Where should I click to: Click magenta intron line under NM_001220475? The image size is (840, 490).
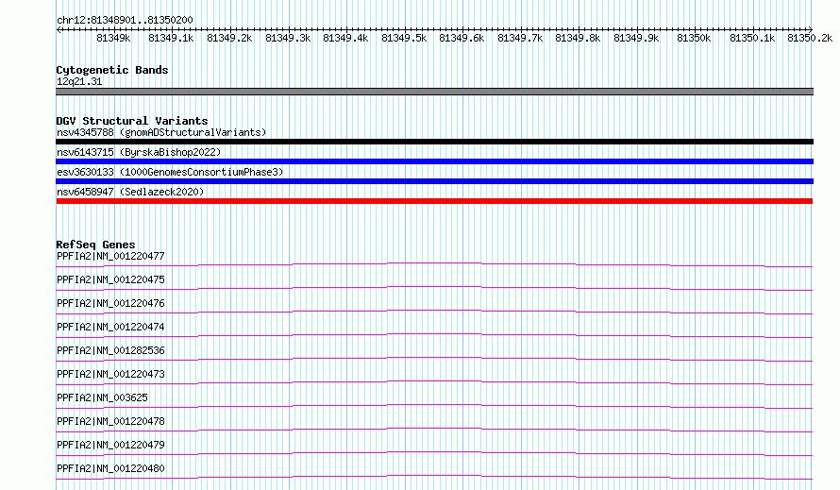pos(434,287)
